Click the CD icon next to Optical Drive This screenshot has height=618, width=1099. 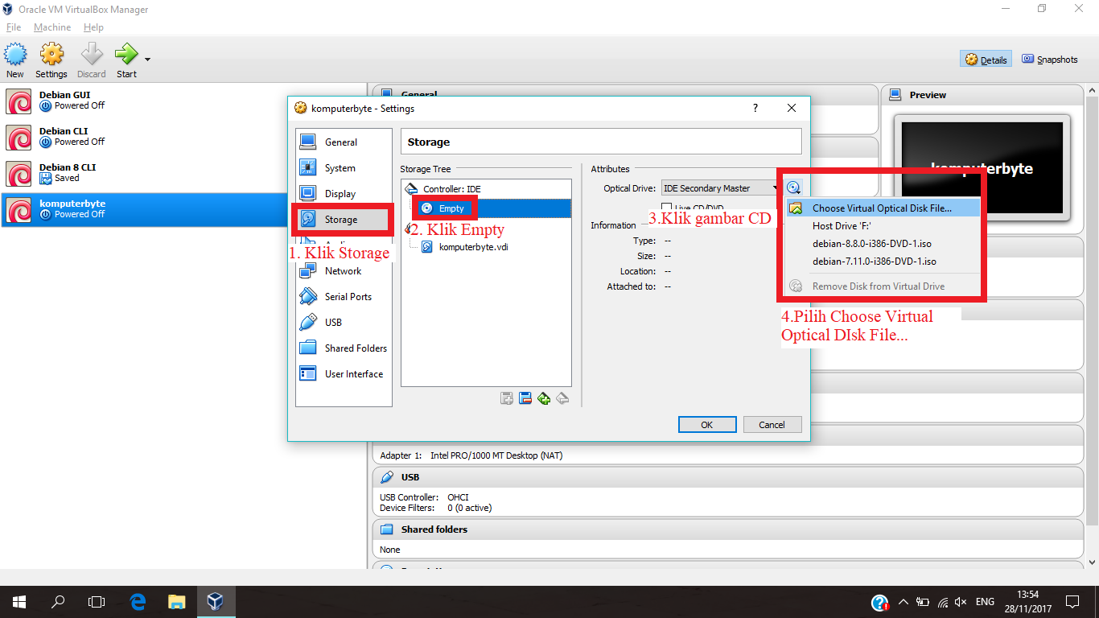click(793, 188)
